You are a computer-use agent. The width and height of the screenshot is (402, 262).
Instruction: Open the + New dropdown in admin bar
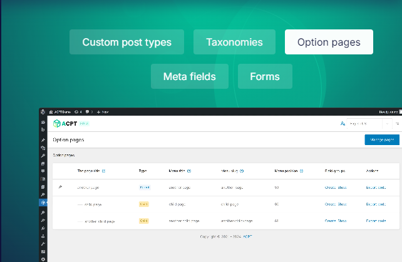pyautogui.click(x=103, y=111)
